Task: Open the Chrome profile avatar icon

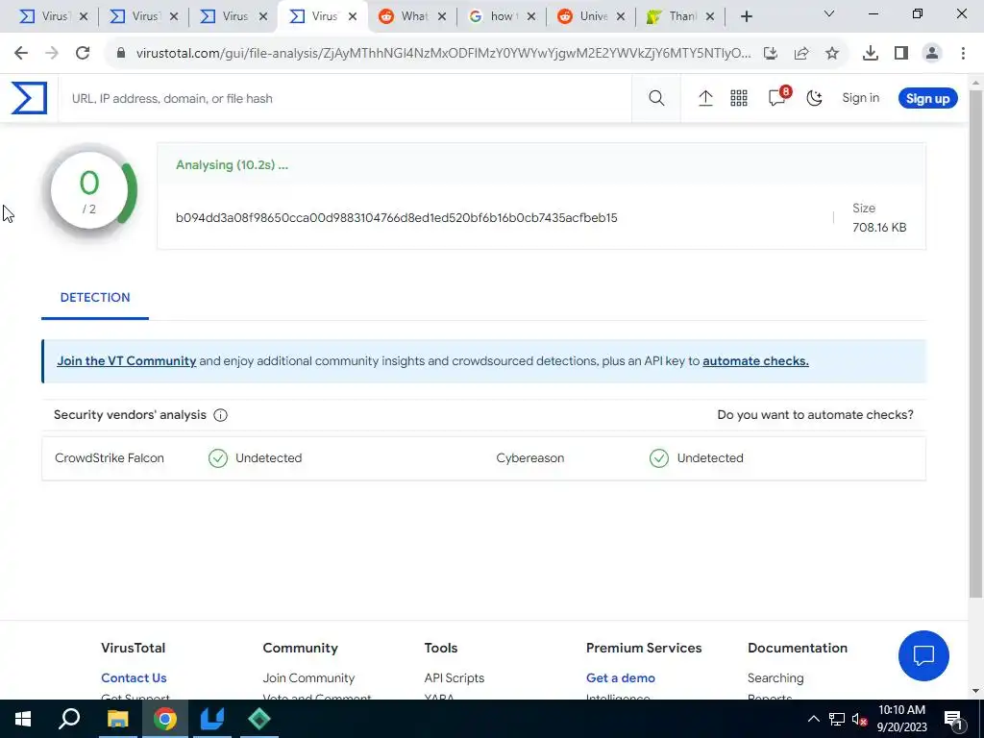Action: point(932,54)
